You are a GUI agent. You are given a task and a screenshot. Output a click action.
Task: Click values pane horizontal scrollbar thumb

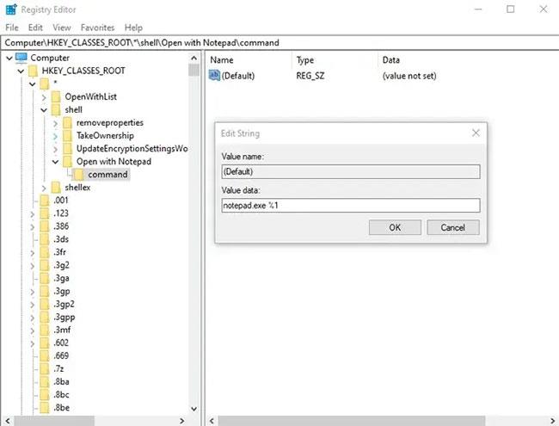(x=352, y=421)
